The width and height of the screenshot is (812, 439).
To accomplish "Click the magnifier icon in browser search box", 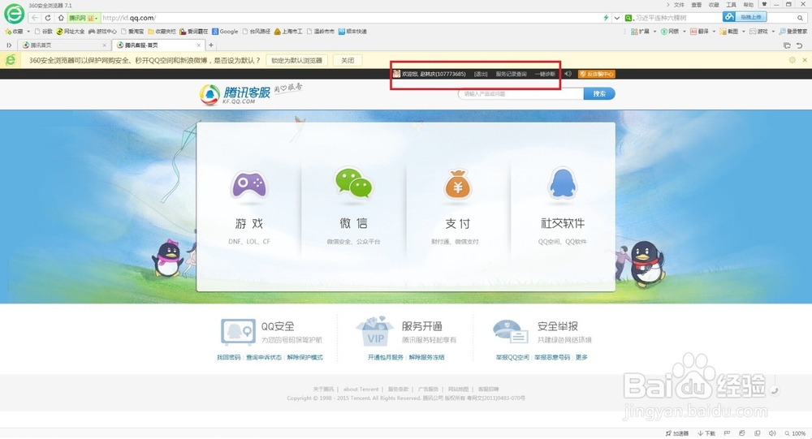I will click(800, 18).
